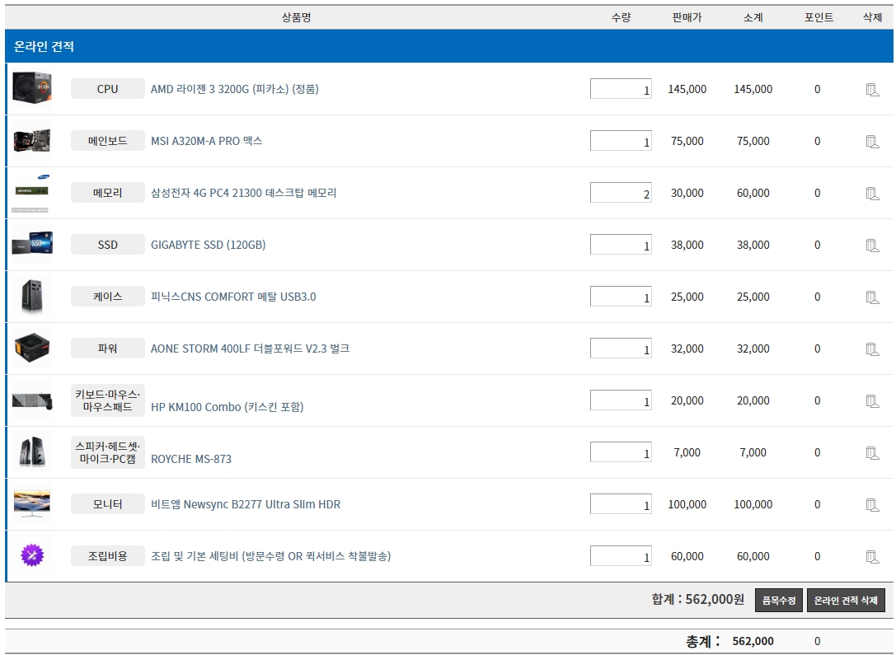Delete the AMD Ryzen 3 3200G CPU row
896x655 pixels.
pos(872,90)
